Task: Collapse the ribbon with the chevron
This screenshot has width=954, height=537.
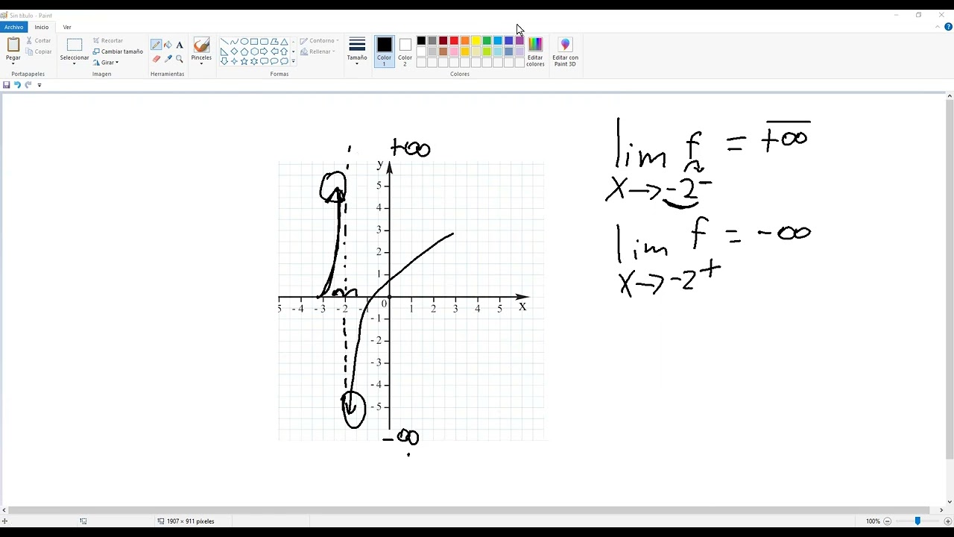Action: click(938, 27)
